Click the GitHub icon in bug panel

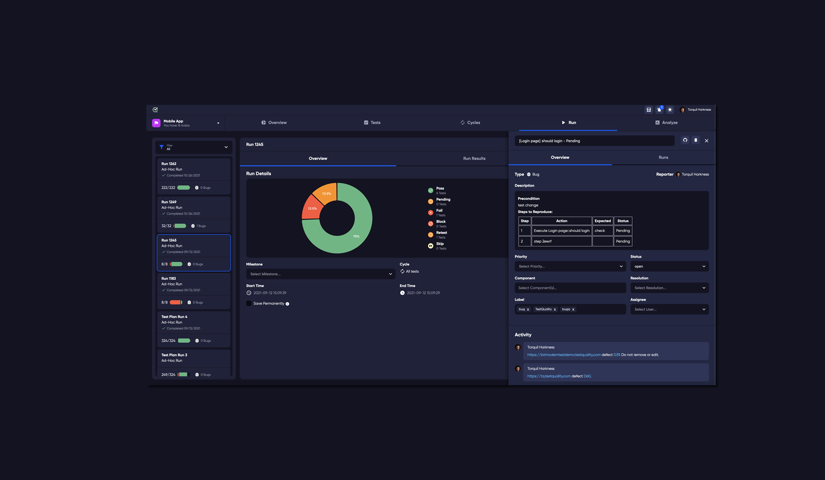click(x=685, y=141)
